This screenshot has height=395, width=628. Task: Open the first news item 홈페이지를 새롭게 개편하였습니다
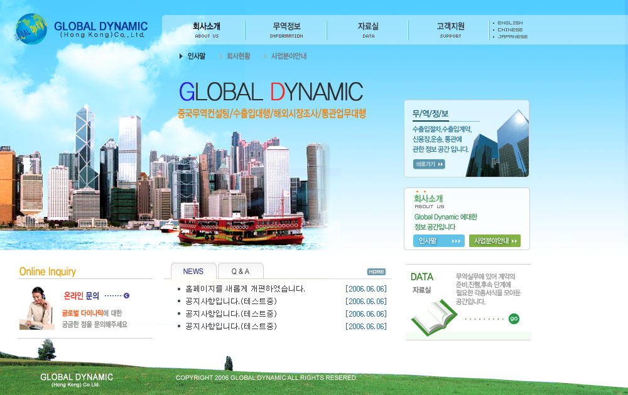coord(245,289)
